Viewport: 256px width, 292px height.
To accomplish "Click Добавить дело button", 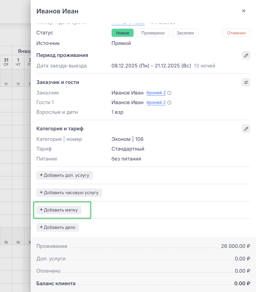I will pos(57,227).
